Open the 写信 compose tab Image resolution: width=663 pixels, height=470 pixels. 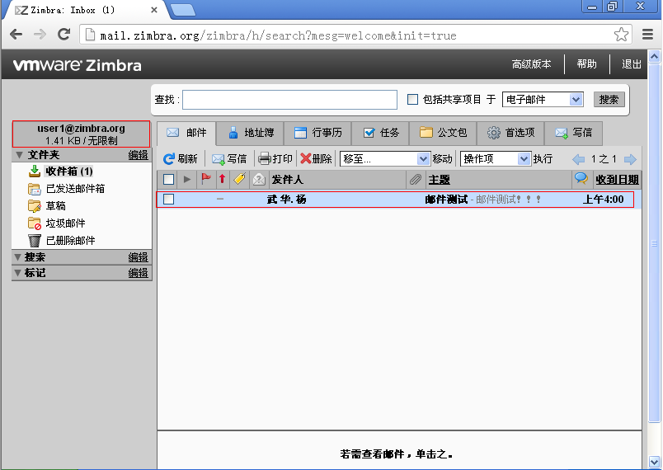pyautogui.click(x=573, y=133)
